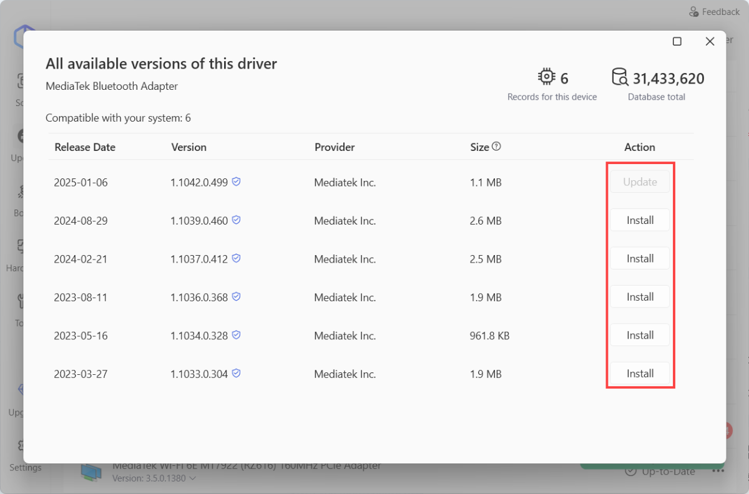Click verified shield icon next to 1.1034.0.328
This screenshot has width=749, height=494.
click(237, 335)
